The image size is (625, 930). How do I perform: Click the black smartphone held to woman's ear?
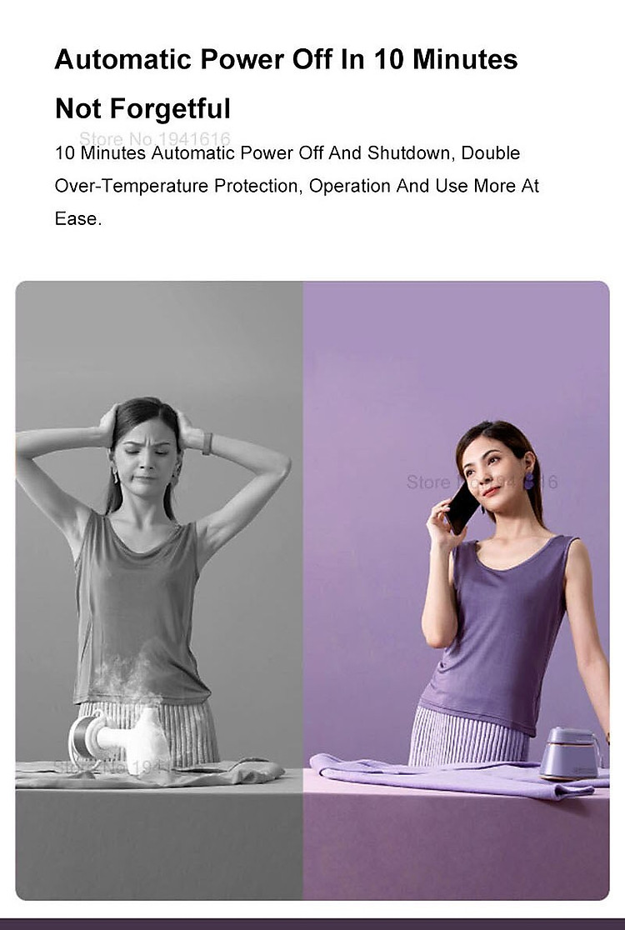coord(462,507)
